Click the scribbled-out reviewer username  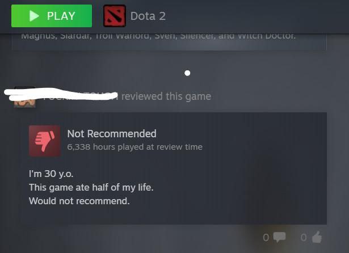click(x=61, y=94)
